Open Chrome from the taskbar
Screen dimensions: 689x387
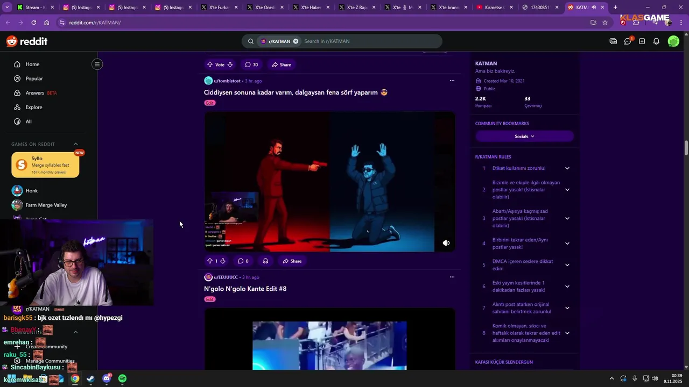coord(75,379)
